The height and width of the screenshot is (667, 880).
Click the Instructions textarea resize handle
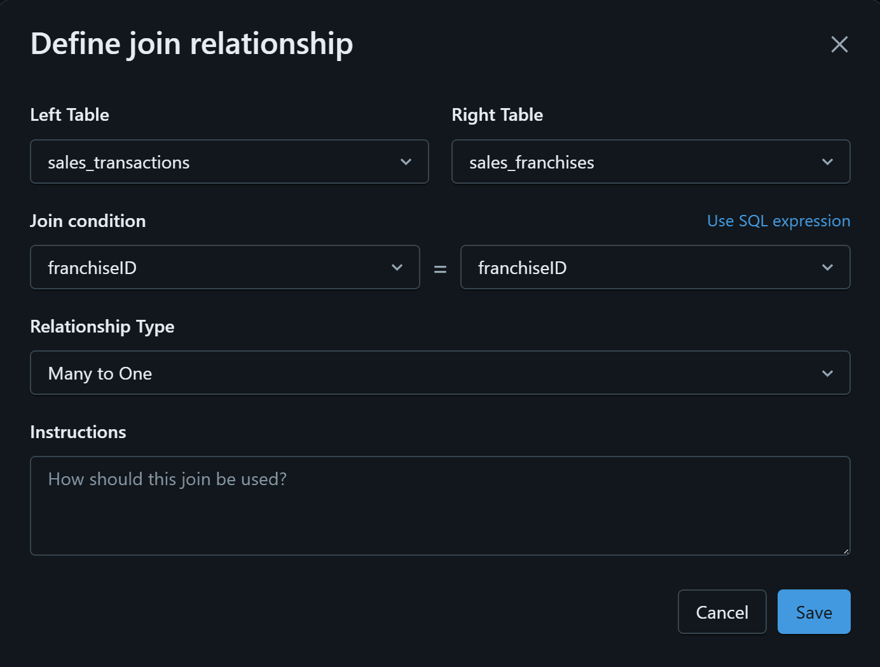846,551
